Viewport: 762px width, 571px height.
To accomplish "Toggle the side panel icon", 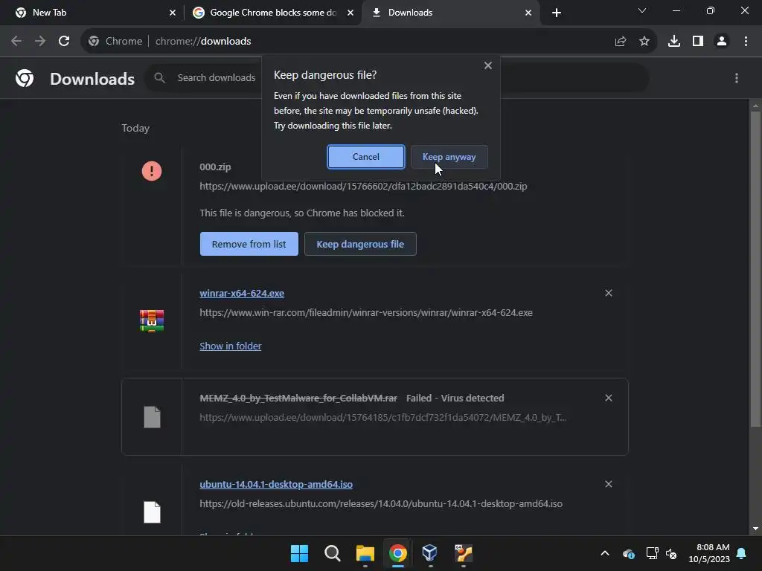I will pos(698,42).
